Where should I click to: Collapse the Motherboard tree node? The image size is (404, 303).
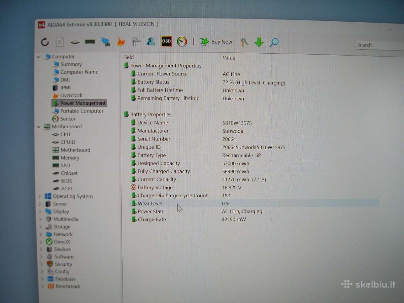pyautogui.click(x=39, y=127)
